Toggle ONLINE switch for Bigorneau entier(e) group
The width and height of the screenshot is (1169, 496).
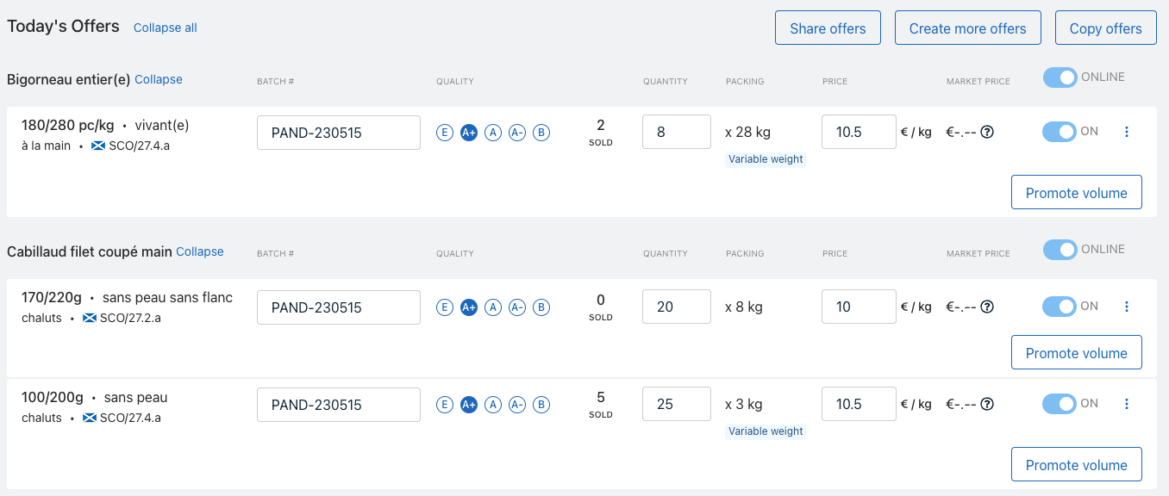coord(1060,77)
